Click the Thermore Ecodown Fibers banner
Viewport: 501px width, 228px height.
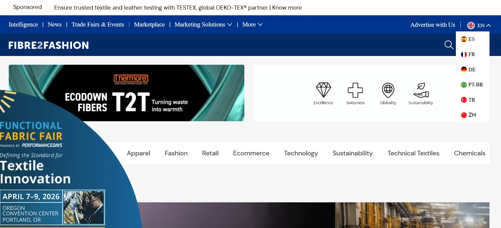tap(126, 93)
